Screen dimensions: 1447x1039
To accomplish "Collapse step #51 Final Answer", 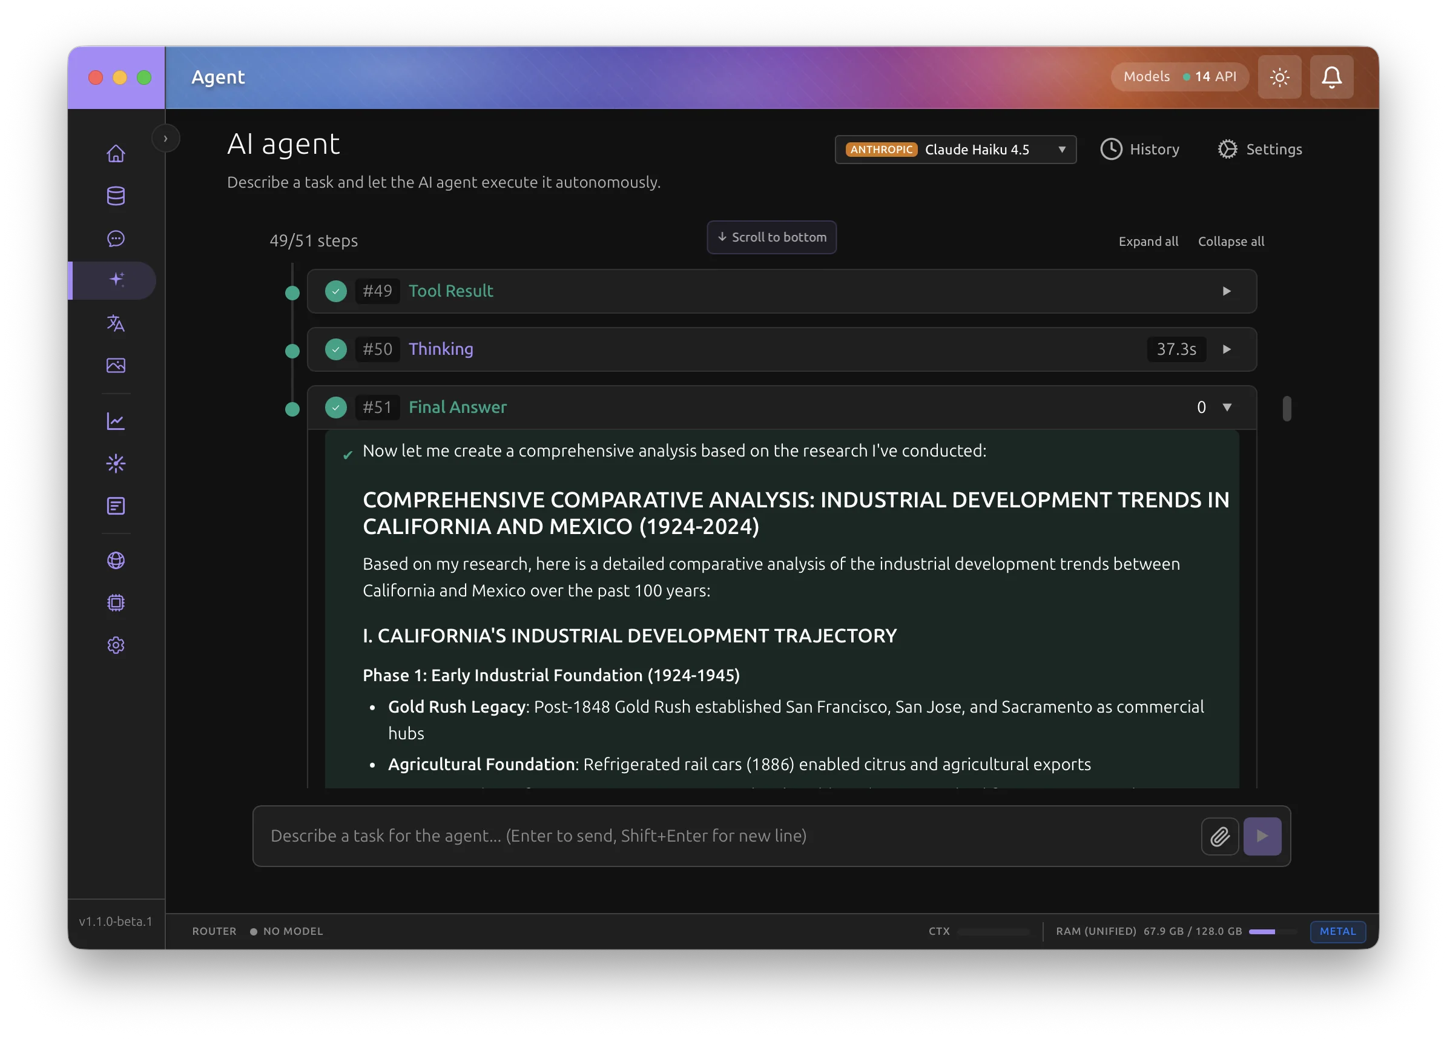I will (1226, 407).
